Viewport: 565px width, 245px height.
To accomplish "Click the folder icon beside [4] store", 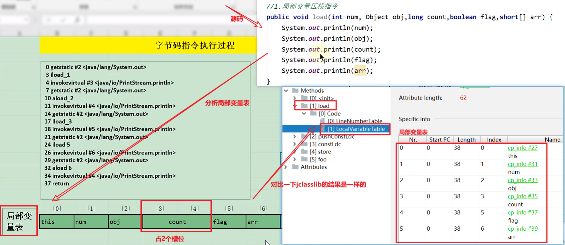I will click(x=304, y=152).
